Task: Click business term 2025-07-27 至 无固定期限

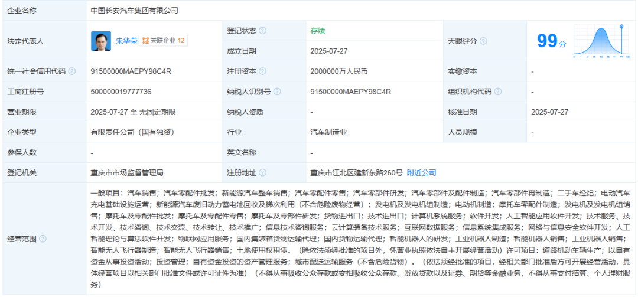Action: point(134,112)
